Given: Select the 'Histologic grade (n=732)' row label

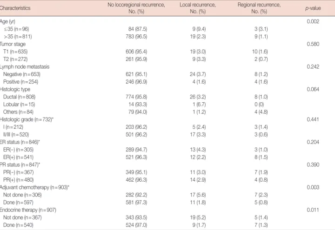Looking at the screenshot, I should pyautogui.click(x=27, y=119).
